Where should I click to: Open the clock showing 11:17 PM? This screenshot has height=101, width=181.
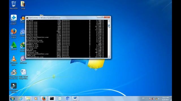click(165, 98)
